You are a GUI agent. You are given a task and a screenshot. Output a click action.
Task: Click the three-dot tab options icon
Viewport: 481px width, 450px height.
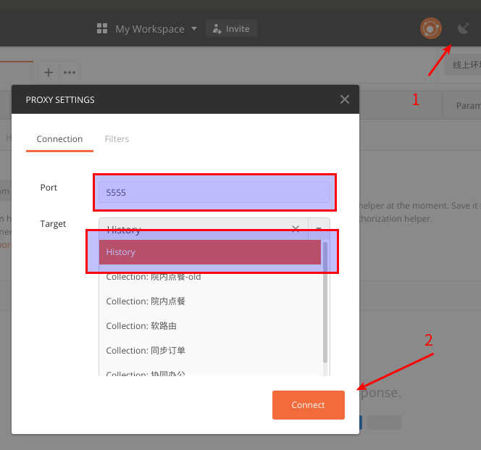70,72
